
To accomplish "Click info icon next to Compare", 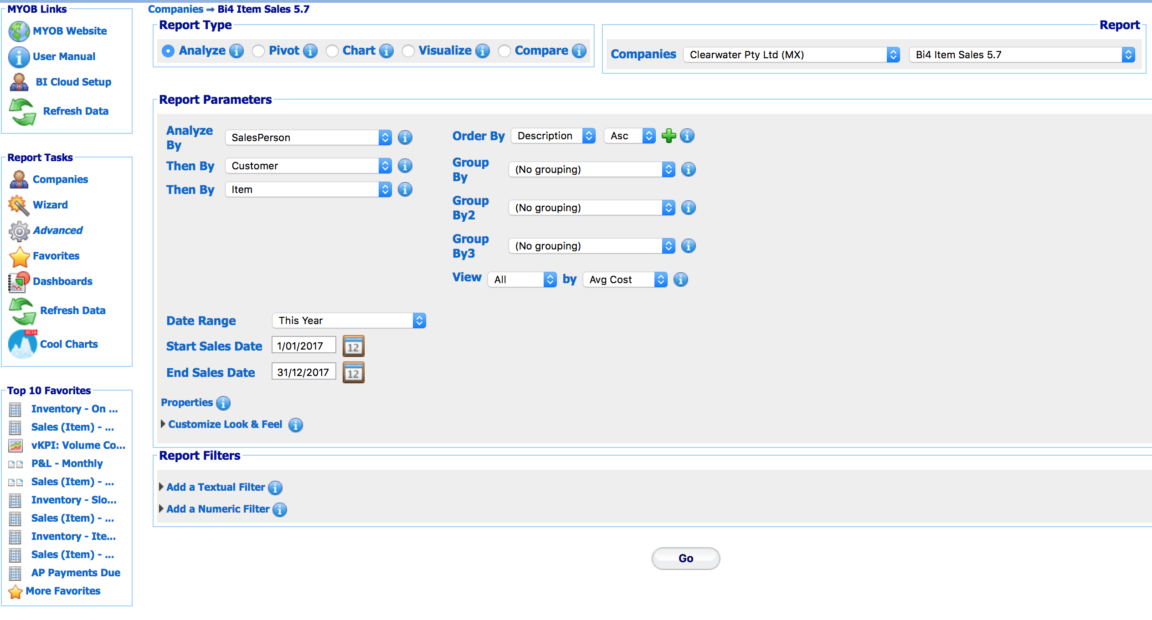I will click(579, 51).
